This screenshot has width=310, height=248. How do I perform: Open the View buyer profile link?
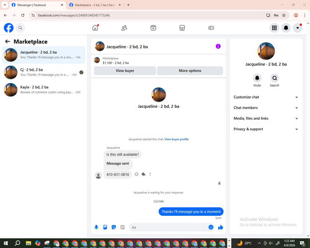click(177, 139)
